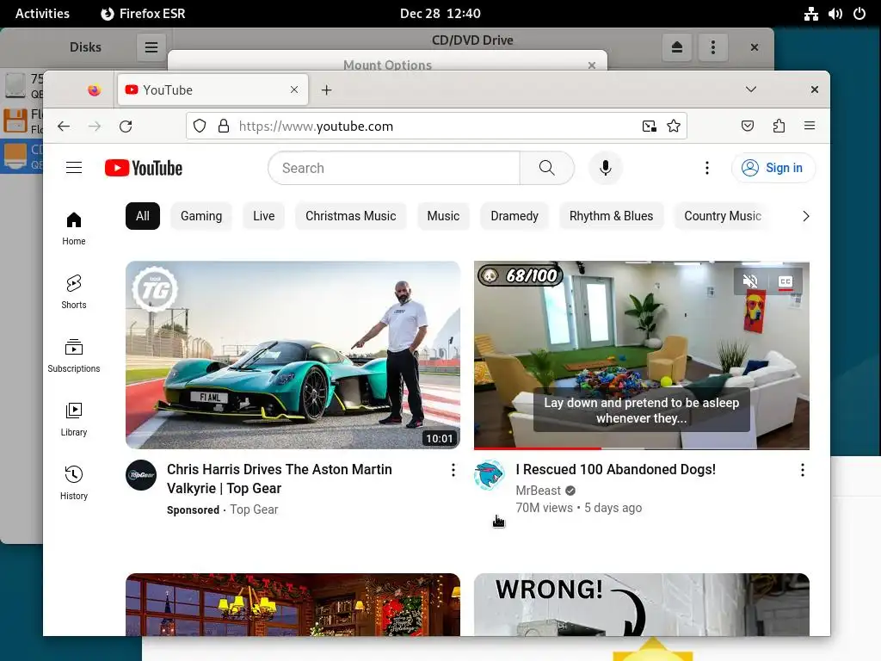View site info via padlock icon
Screen dimensions: 881x661
click(224, 126)
